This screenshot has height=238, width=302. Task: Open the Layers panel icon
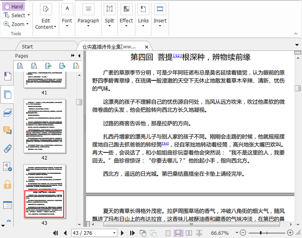tap(7, 113)
